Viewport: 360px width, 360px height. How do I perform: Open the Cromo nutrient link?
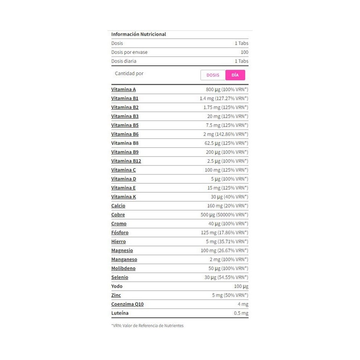coord(119,224)
